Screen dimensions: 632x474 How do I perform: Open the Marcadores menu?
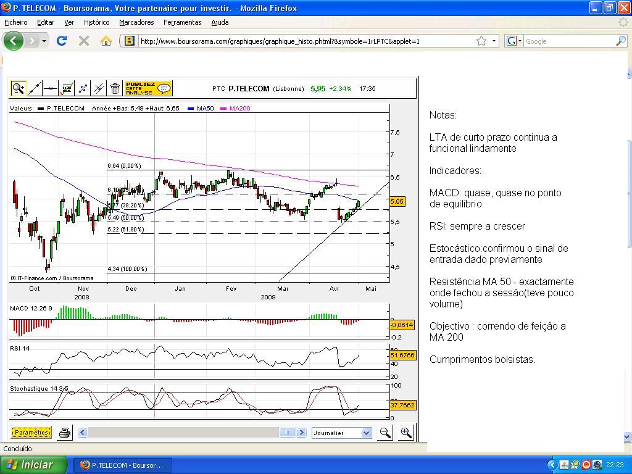tap(136, 23)
